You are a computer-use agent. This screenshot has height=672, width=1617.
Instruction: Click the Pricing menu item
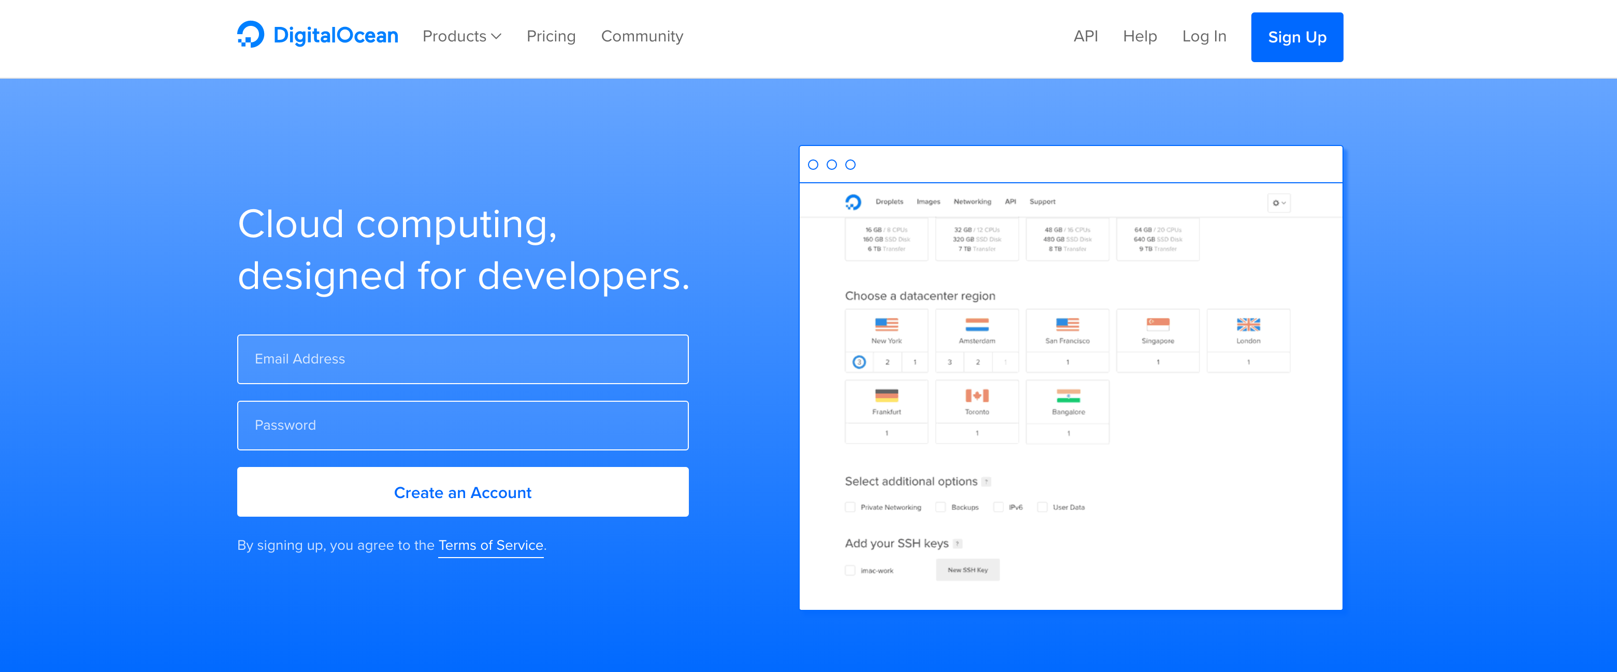[x=551, y=37]
